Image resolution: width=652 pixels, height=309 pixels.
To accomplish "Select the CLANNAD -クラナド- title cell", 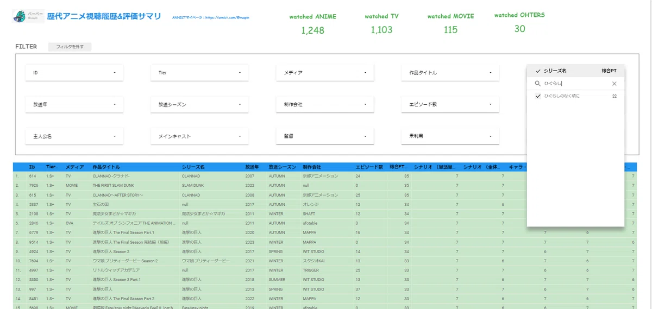I will [111, 176].
